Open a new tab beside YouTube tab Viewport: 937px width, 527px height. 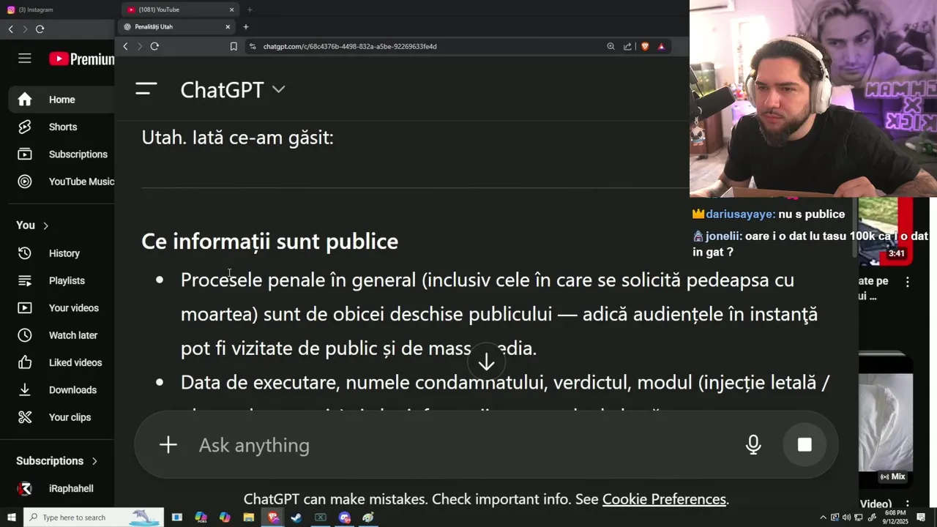(x=250, y=10)
